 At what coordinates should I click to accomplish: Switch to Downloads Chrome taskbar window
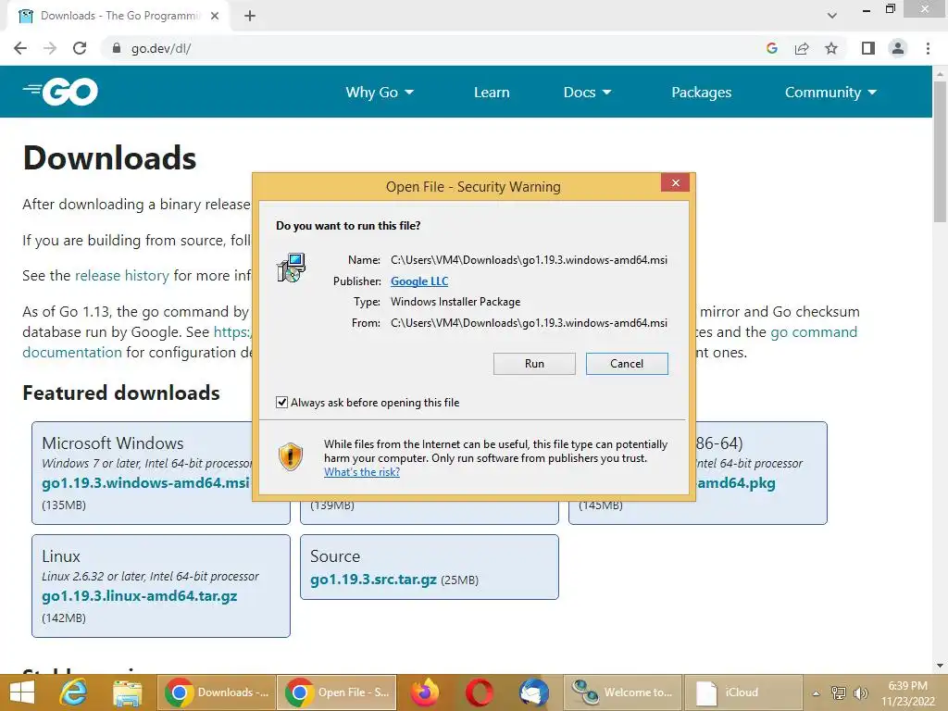pyautogui.click(x=217, y=692)
